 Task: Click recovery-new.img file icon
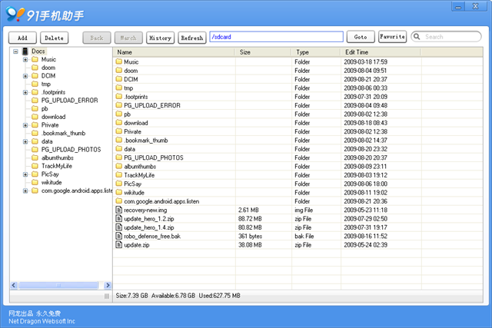pyautogui.click(x=119, y=210)
